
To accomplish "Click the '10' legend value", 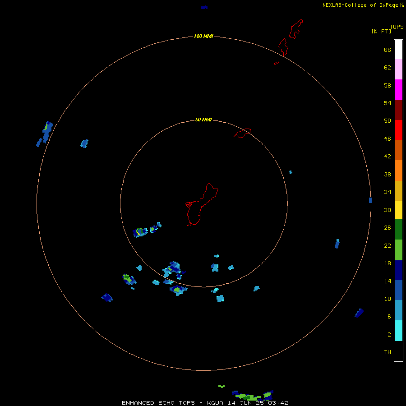I will [388, 299].
